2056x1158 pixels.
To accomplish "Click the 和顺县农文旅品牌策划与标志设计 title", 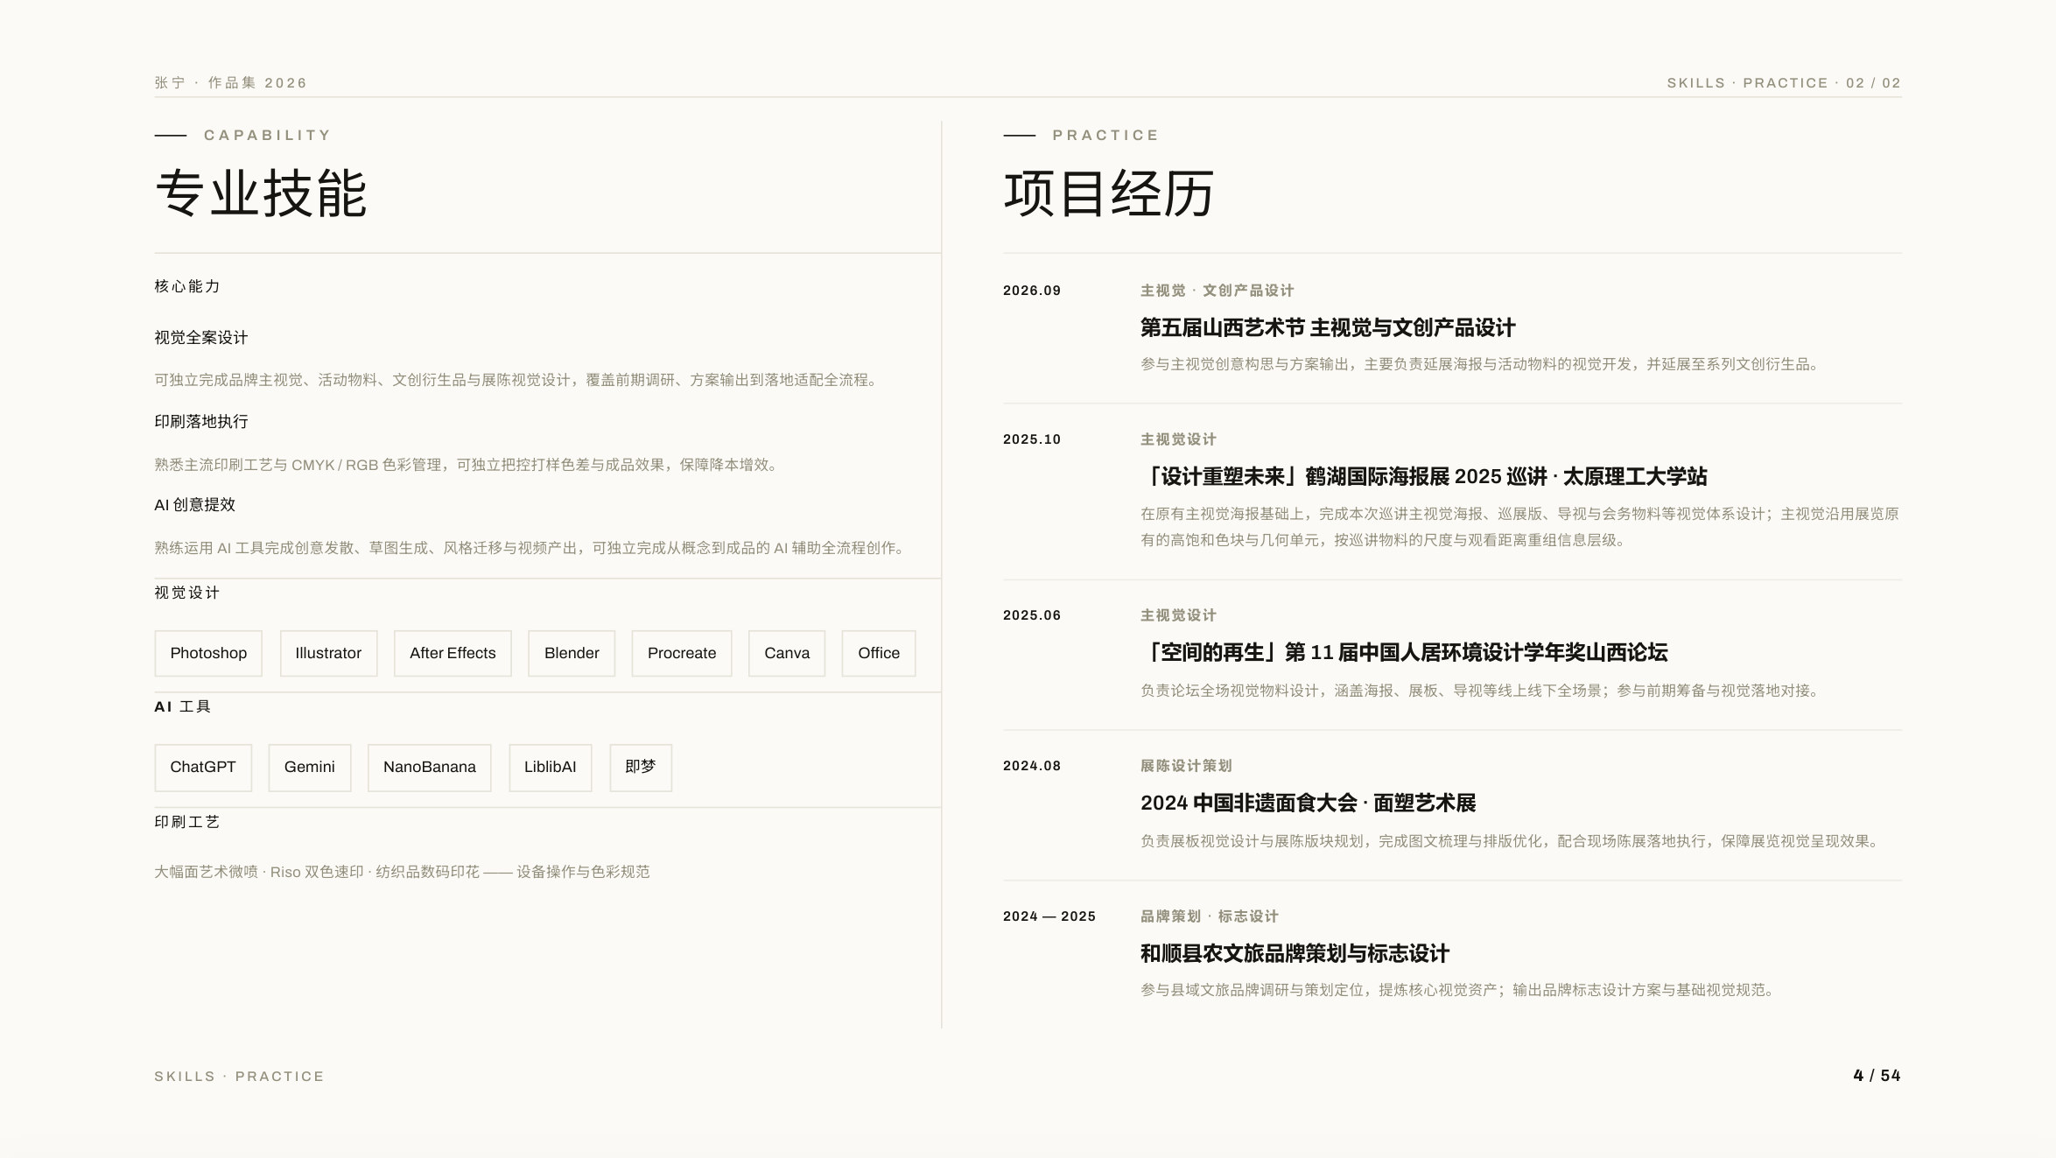I will [x=1295, y=954].
